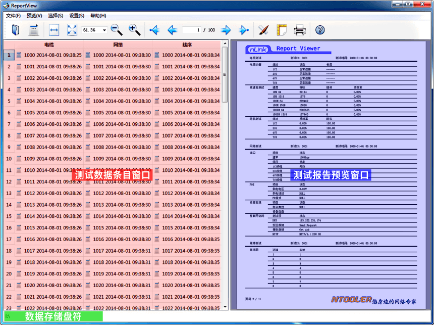Zoom out with the minus magnifier

[x=116, y=30]
